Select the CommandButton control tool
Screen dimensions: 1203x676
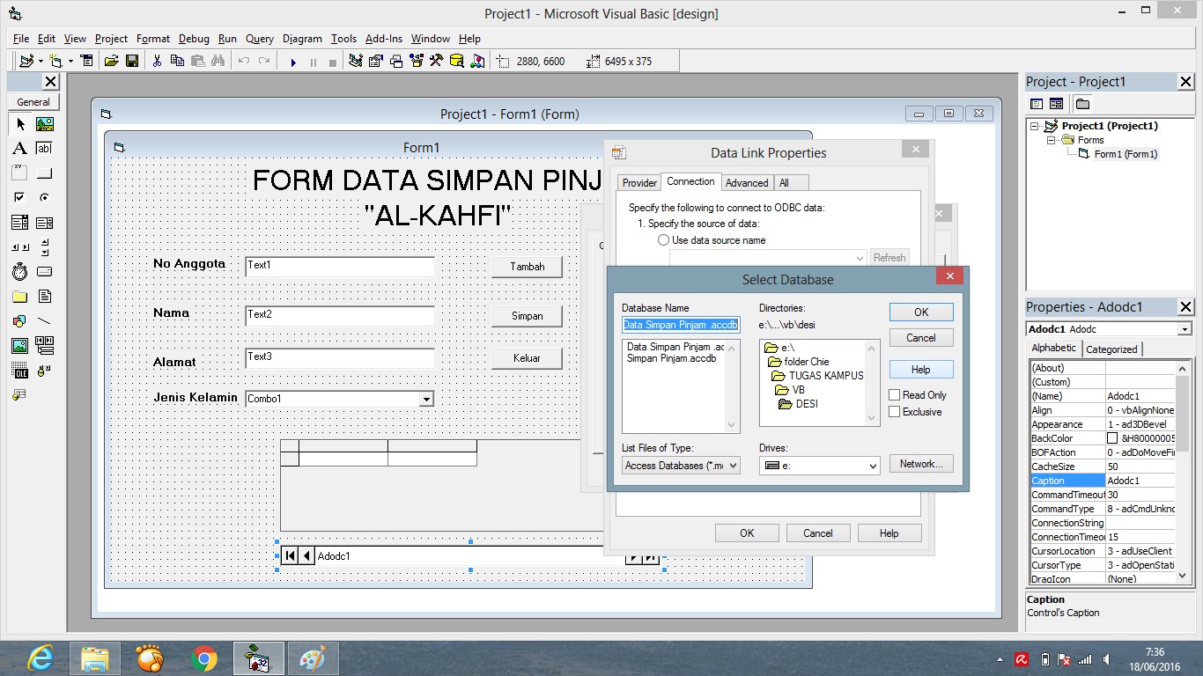point(44,173)
